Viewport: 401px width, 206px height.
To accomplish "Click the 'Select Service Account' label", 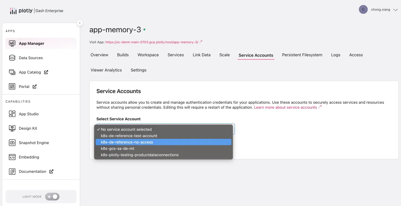I will click(x=118, y=119).
